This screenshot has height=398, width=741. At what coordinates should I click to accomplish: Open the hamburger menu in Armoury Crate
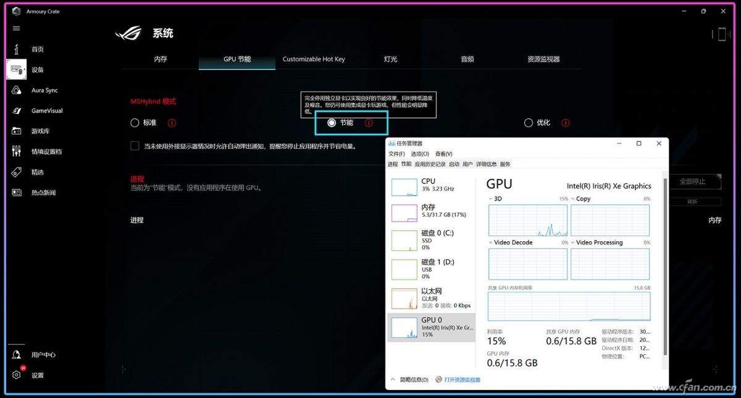pyautogui.click(x=16, y=28)
